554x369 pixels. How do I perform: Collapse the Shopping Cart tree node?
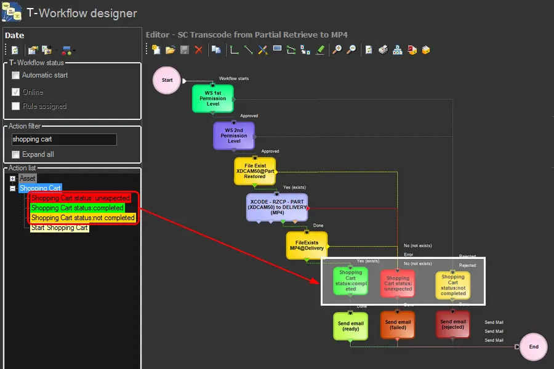(x=13, y=188)
